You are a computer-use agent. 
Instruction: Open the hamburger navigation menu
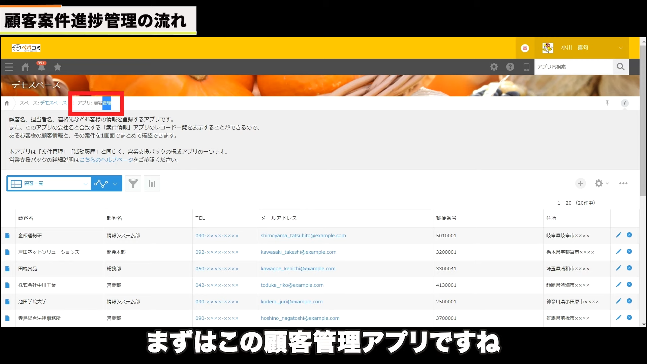click(9, 67)
